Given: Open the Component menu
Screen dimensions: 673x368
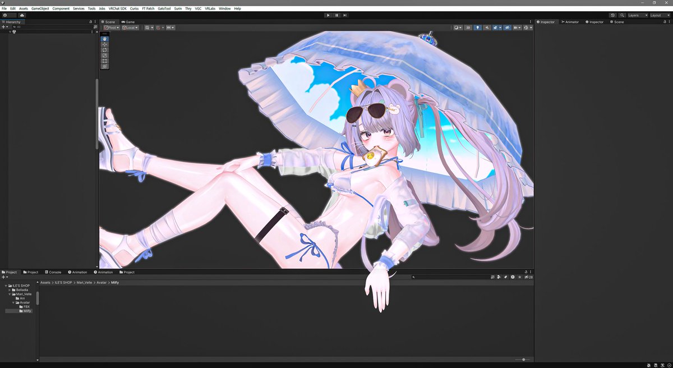Looking at the screenshot, I should (61, 8).
